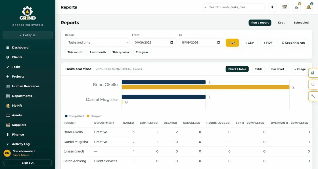Viewport: 318px width, 169px height.
Task: Click Client Services department cell
Action: [105, 161]
